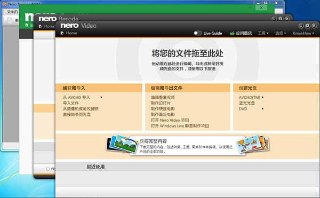This screenshot has width=320, height=198.
Task: Select 打开 Windows Live 影音制作项目
Action: 180,126
